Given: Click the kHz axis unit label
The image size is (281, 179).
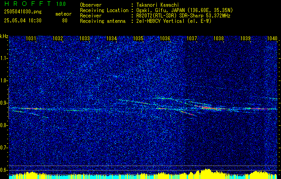Looking at the screenshot, I should coord(4,36).
